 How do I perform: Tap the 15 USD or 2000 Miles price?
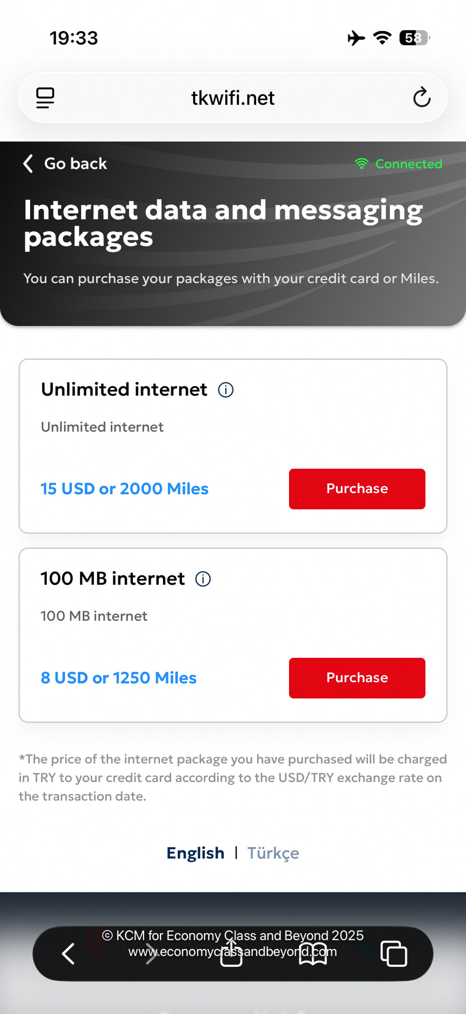pyautogui.click(x=124, y=489)
